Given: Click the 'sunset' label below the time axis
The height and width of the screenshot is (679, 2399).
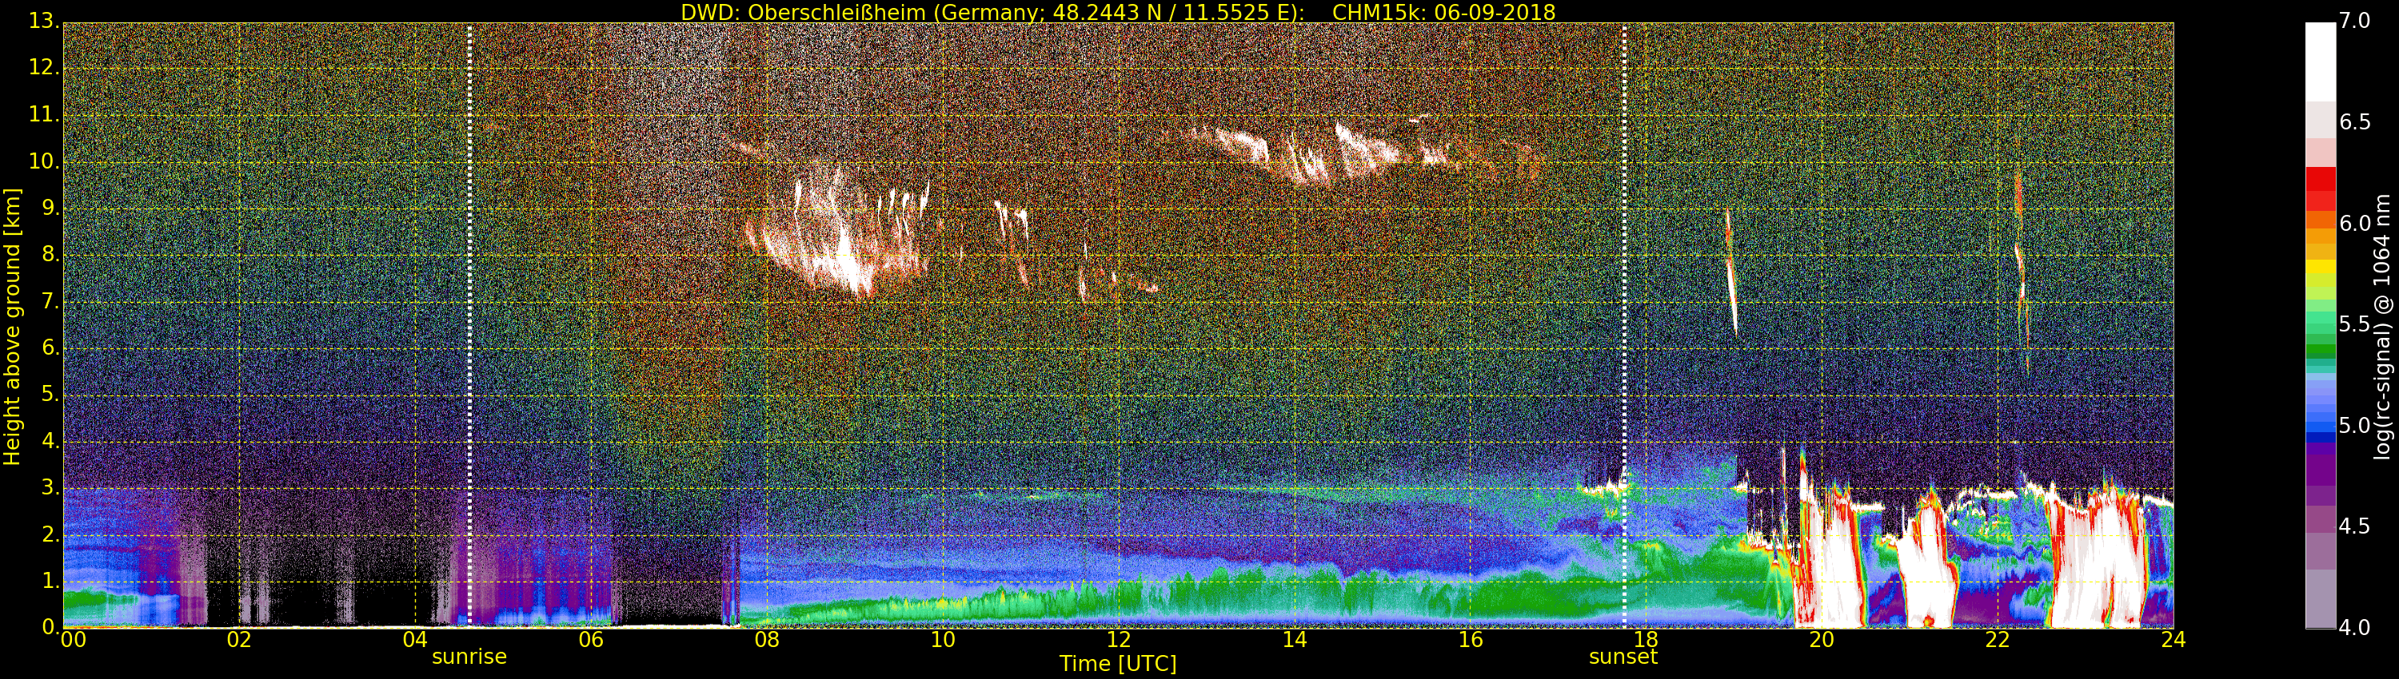Looking at the screenshot, I should (x=1623, y=657).
